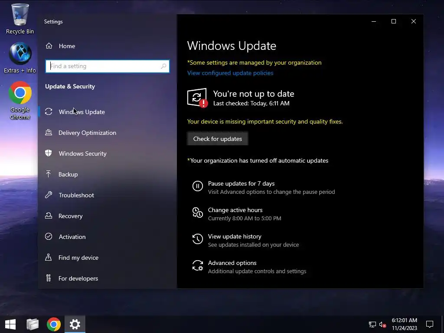Click the gear-arrows icon beside Advanced options
The height and width of the screenshot is (333, 444).
(198, 266)
